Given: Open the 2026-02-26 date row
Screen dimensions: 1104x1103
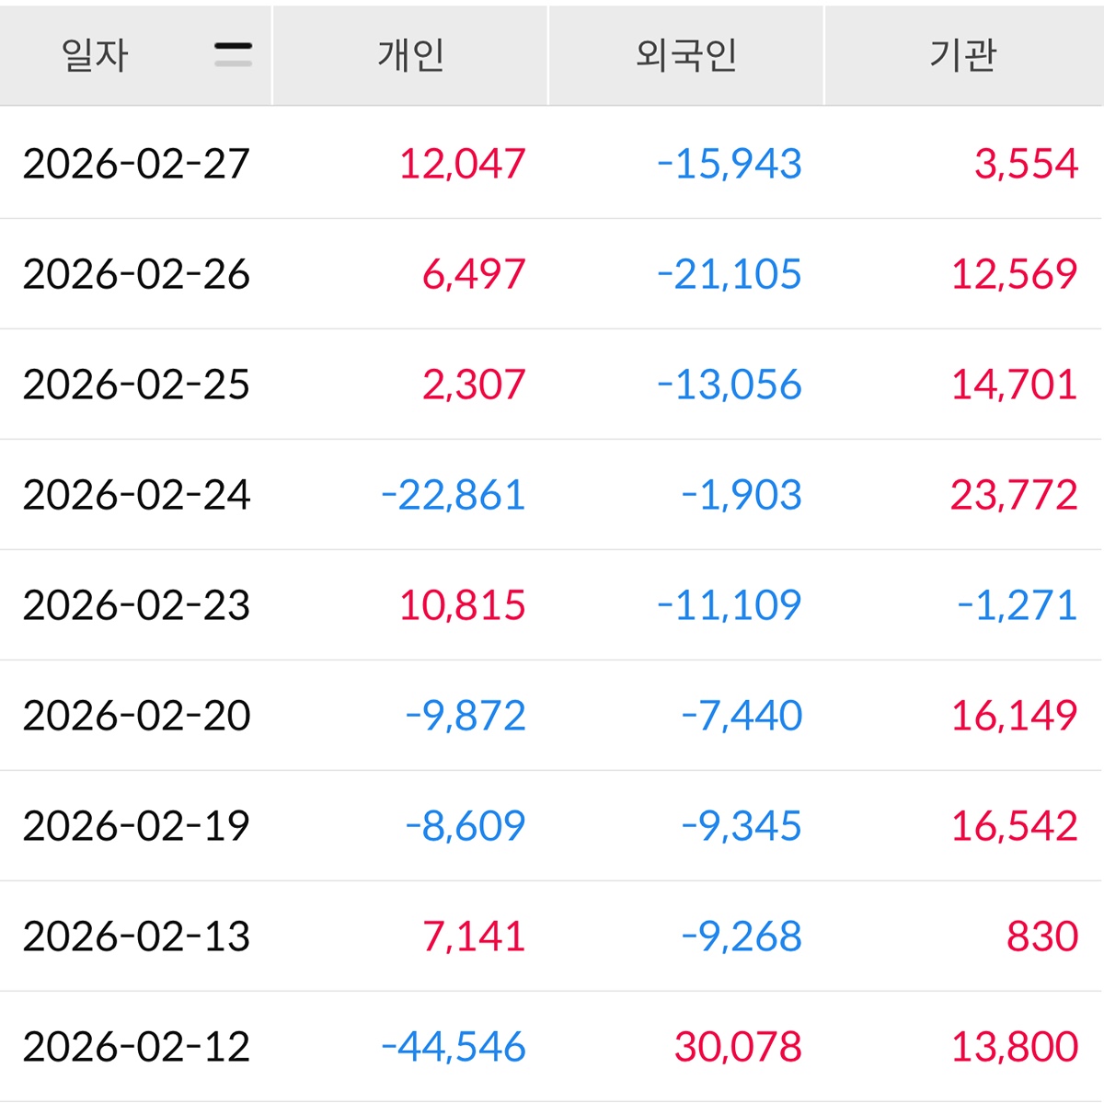Looking at the screenshot, I should (552, 274).
